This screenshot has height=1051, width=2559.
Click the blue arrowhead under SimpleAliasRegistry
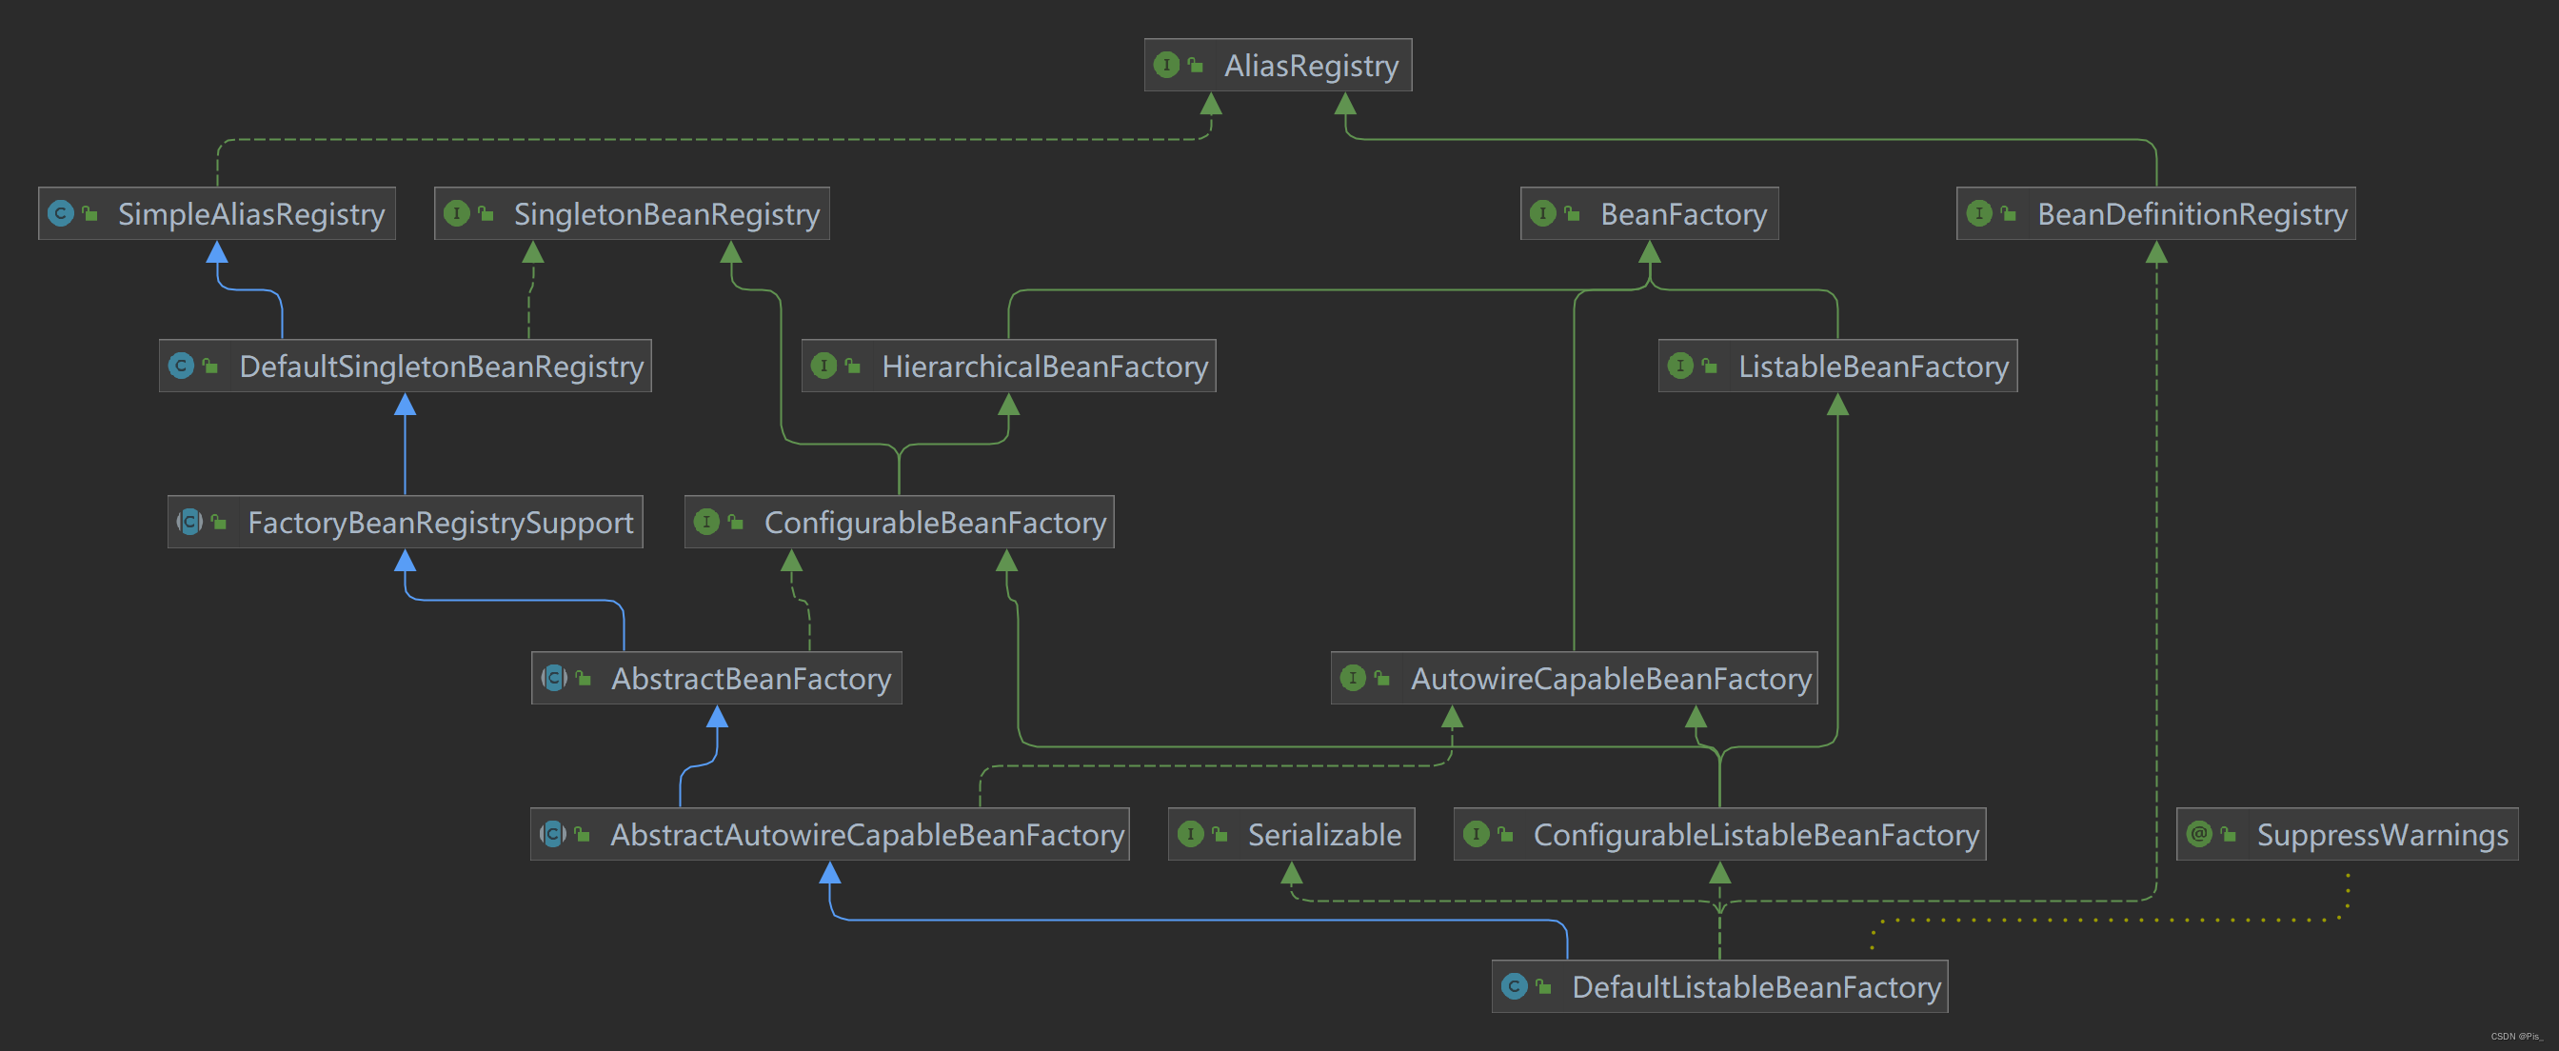click(216, 252)
